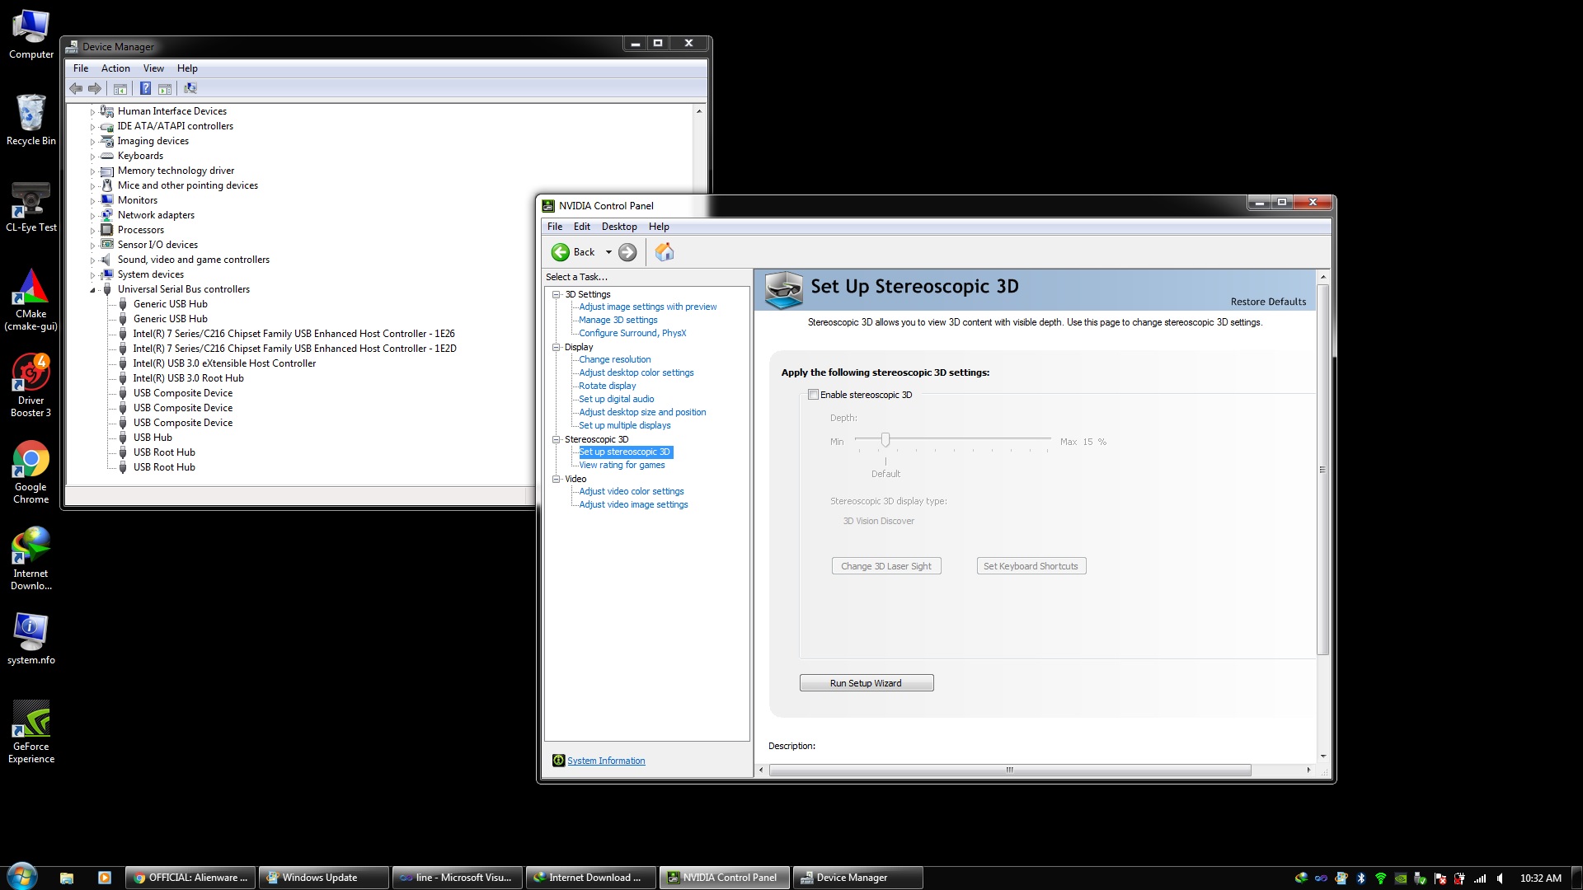Toggle action pane icon in Device Manager toolbar
This screenshot has height=890, width=1583.
tap(164, 89)
